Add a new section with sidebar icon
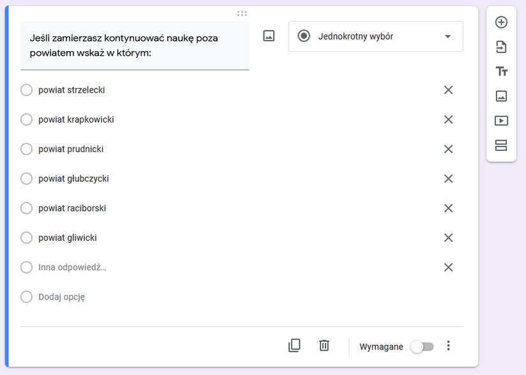Viewport: 526px width, 375px height. coord(501,146)
